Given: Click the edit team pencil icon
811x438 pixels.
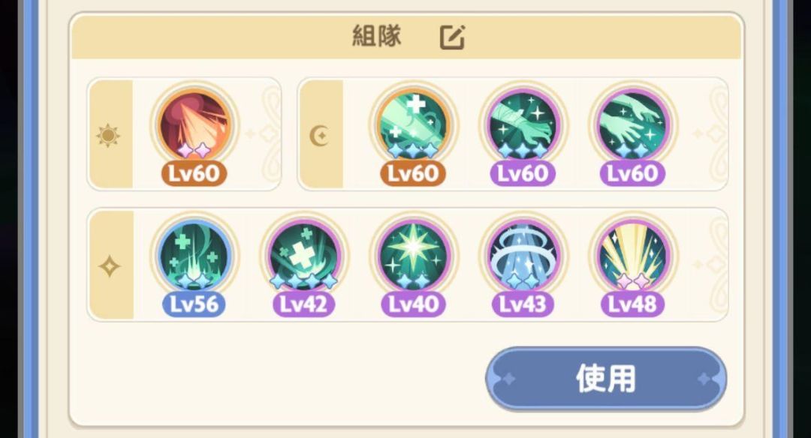Looking at the screenshot, I should [452, 37].
